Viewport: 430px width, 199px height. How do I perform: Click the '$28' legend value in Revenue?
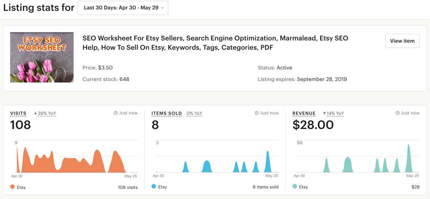coord(416,187)
